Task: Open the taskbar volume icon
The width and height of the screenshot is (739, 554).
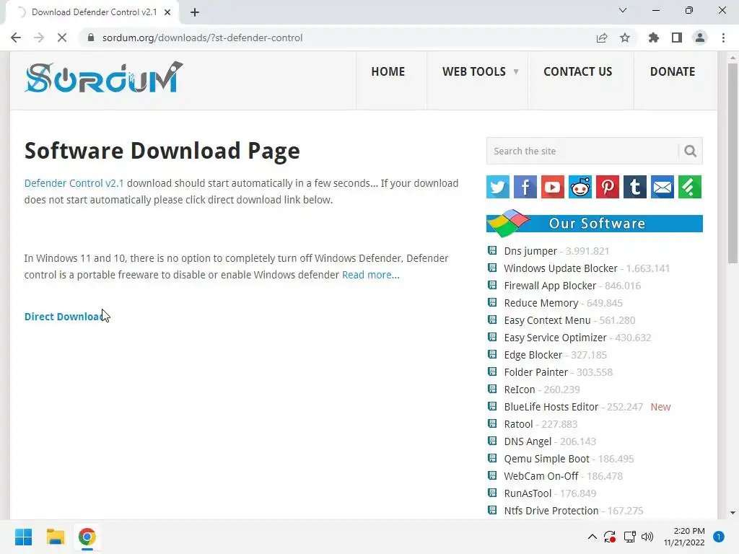Action: (647, 537)
